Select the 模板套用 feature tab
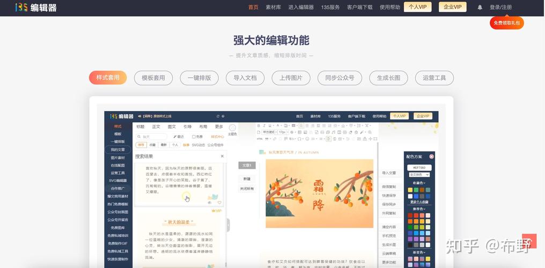This screenshot has height=268, width=545. [153, 78]
